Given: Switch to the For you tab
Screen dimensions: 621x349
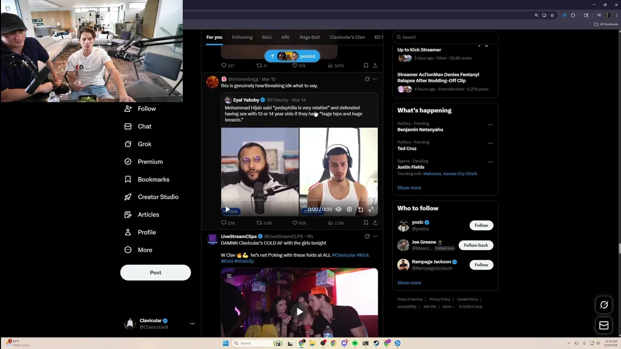Looking at the screenshot, I should point(214,37).
